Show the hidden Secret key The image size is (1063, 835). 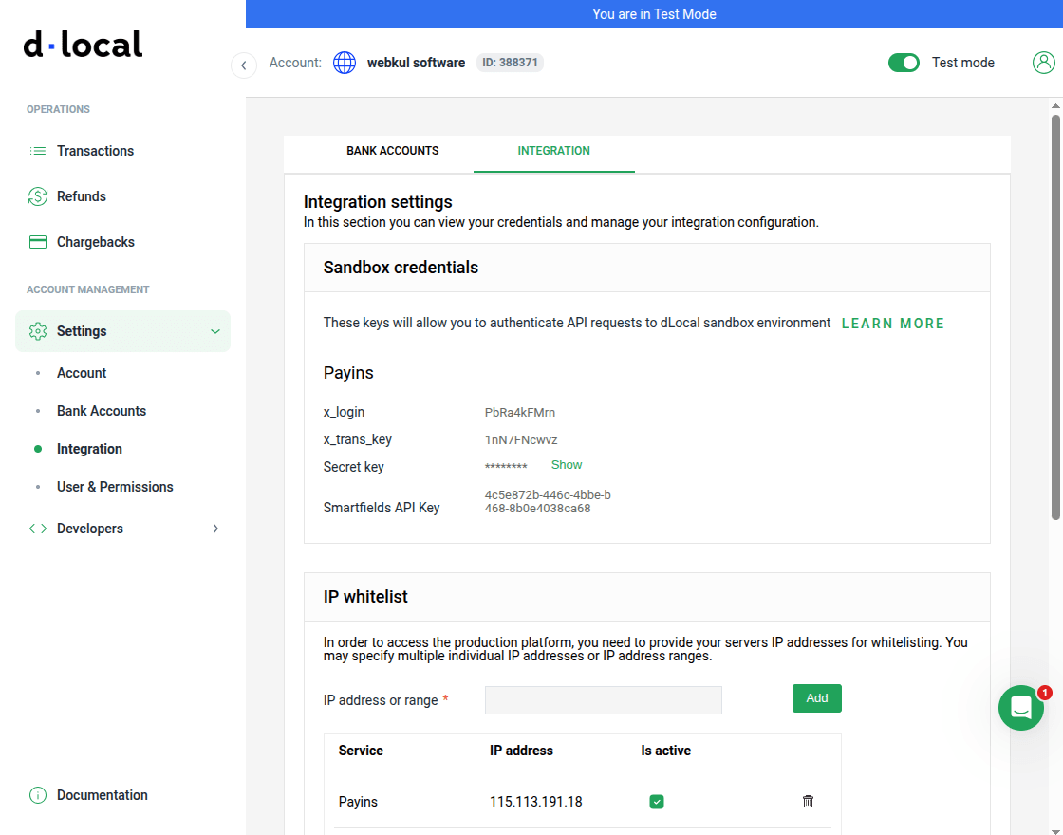[566, 464]
